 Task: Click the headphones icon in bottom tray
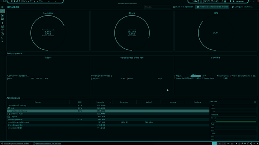248,144
